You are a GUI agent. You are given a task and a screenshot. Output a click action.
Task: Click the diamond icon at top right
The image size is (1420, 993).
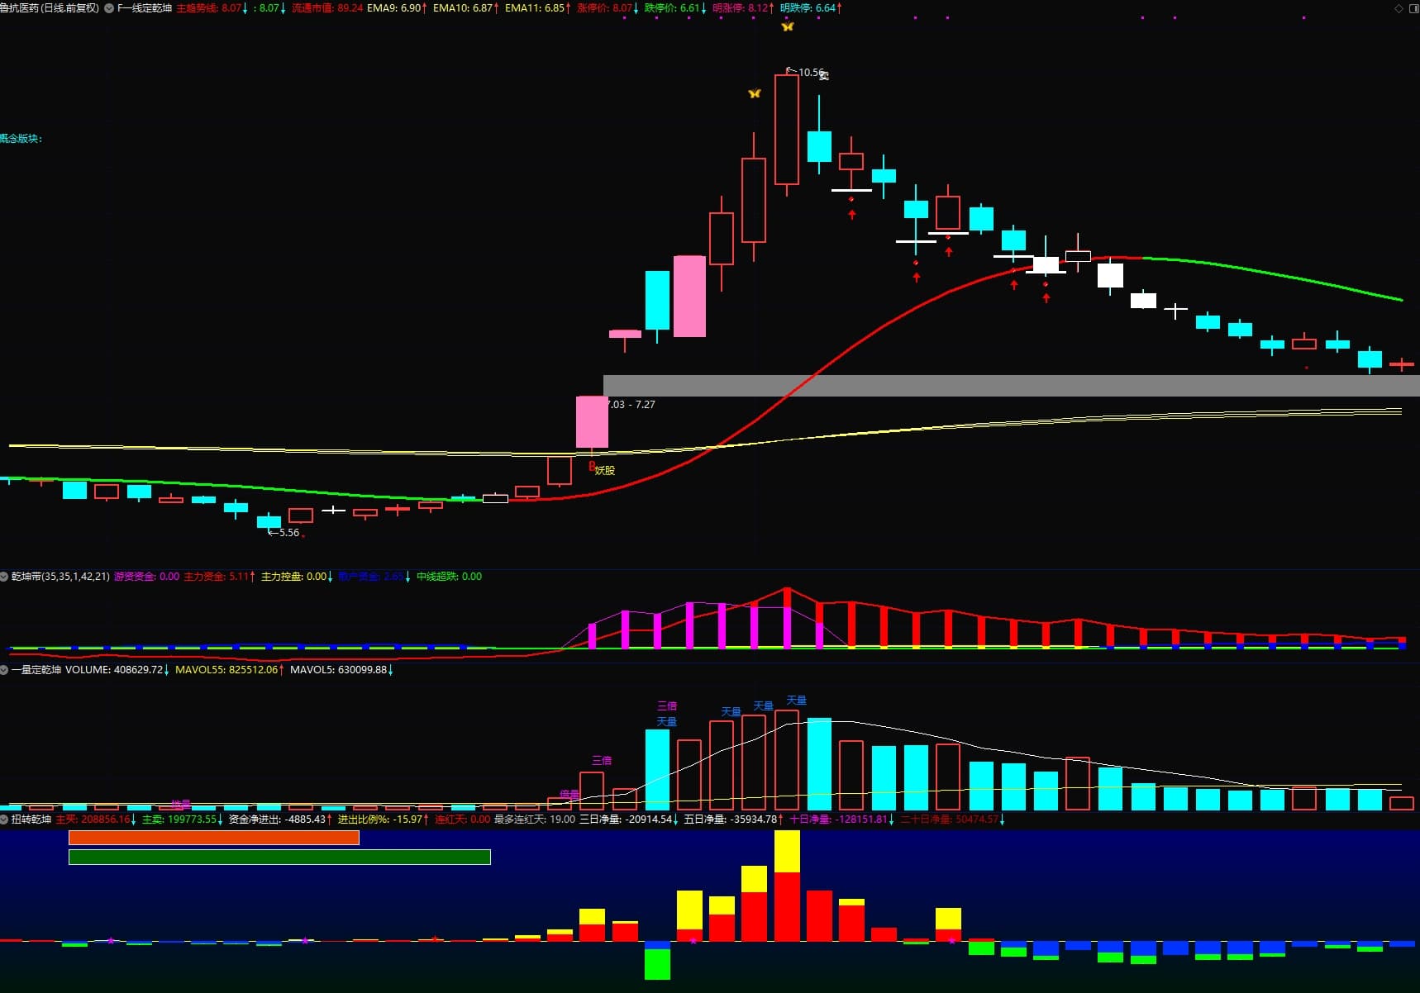coord(1399,8)
